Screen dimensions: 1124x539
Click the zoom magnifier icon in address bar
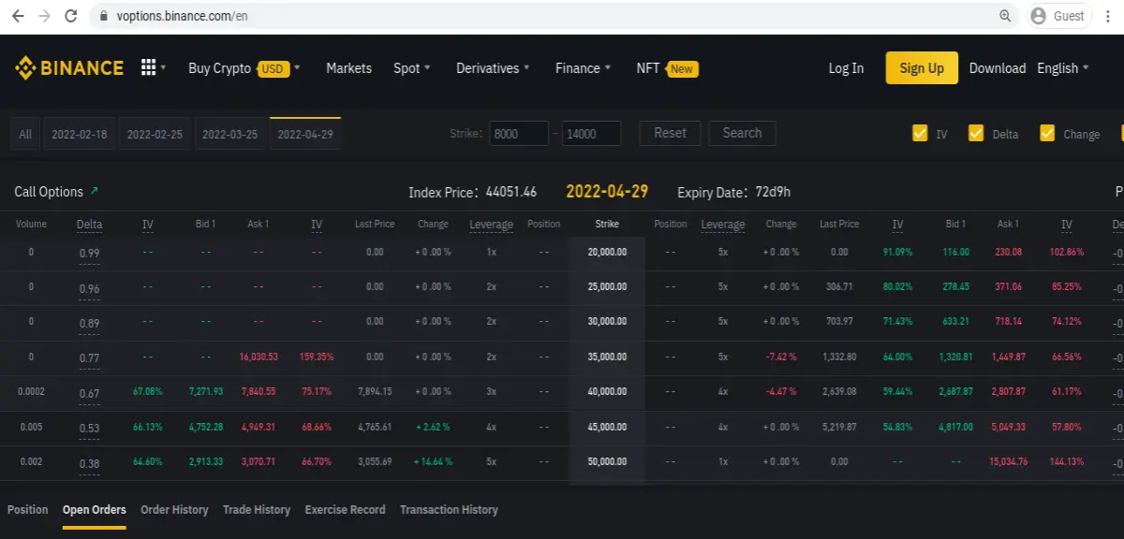point(1005,16)
